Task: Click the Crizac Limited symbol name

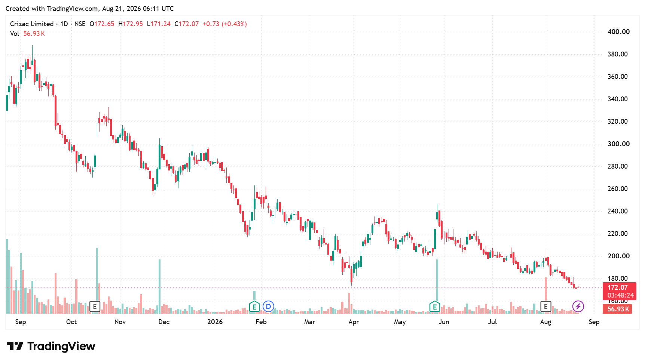Action: point(32,24)
